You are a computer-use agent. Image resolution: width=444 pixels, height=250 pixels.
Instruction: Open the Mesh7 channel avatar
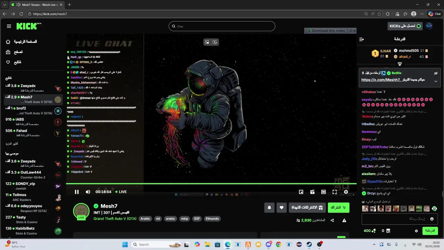[x=81, y=211]
